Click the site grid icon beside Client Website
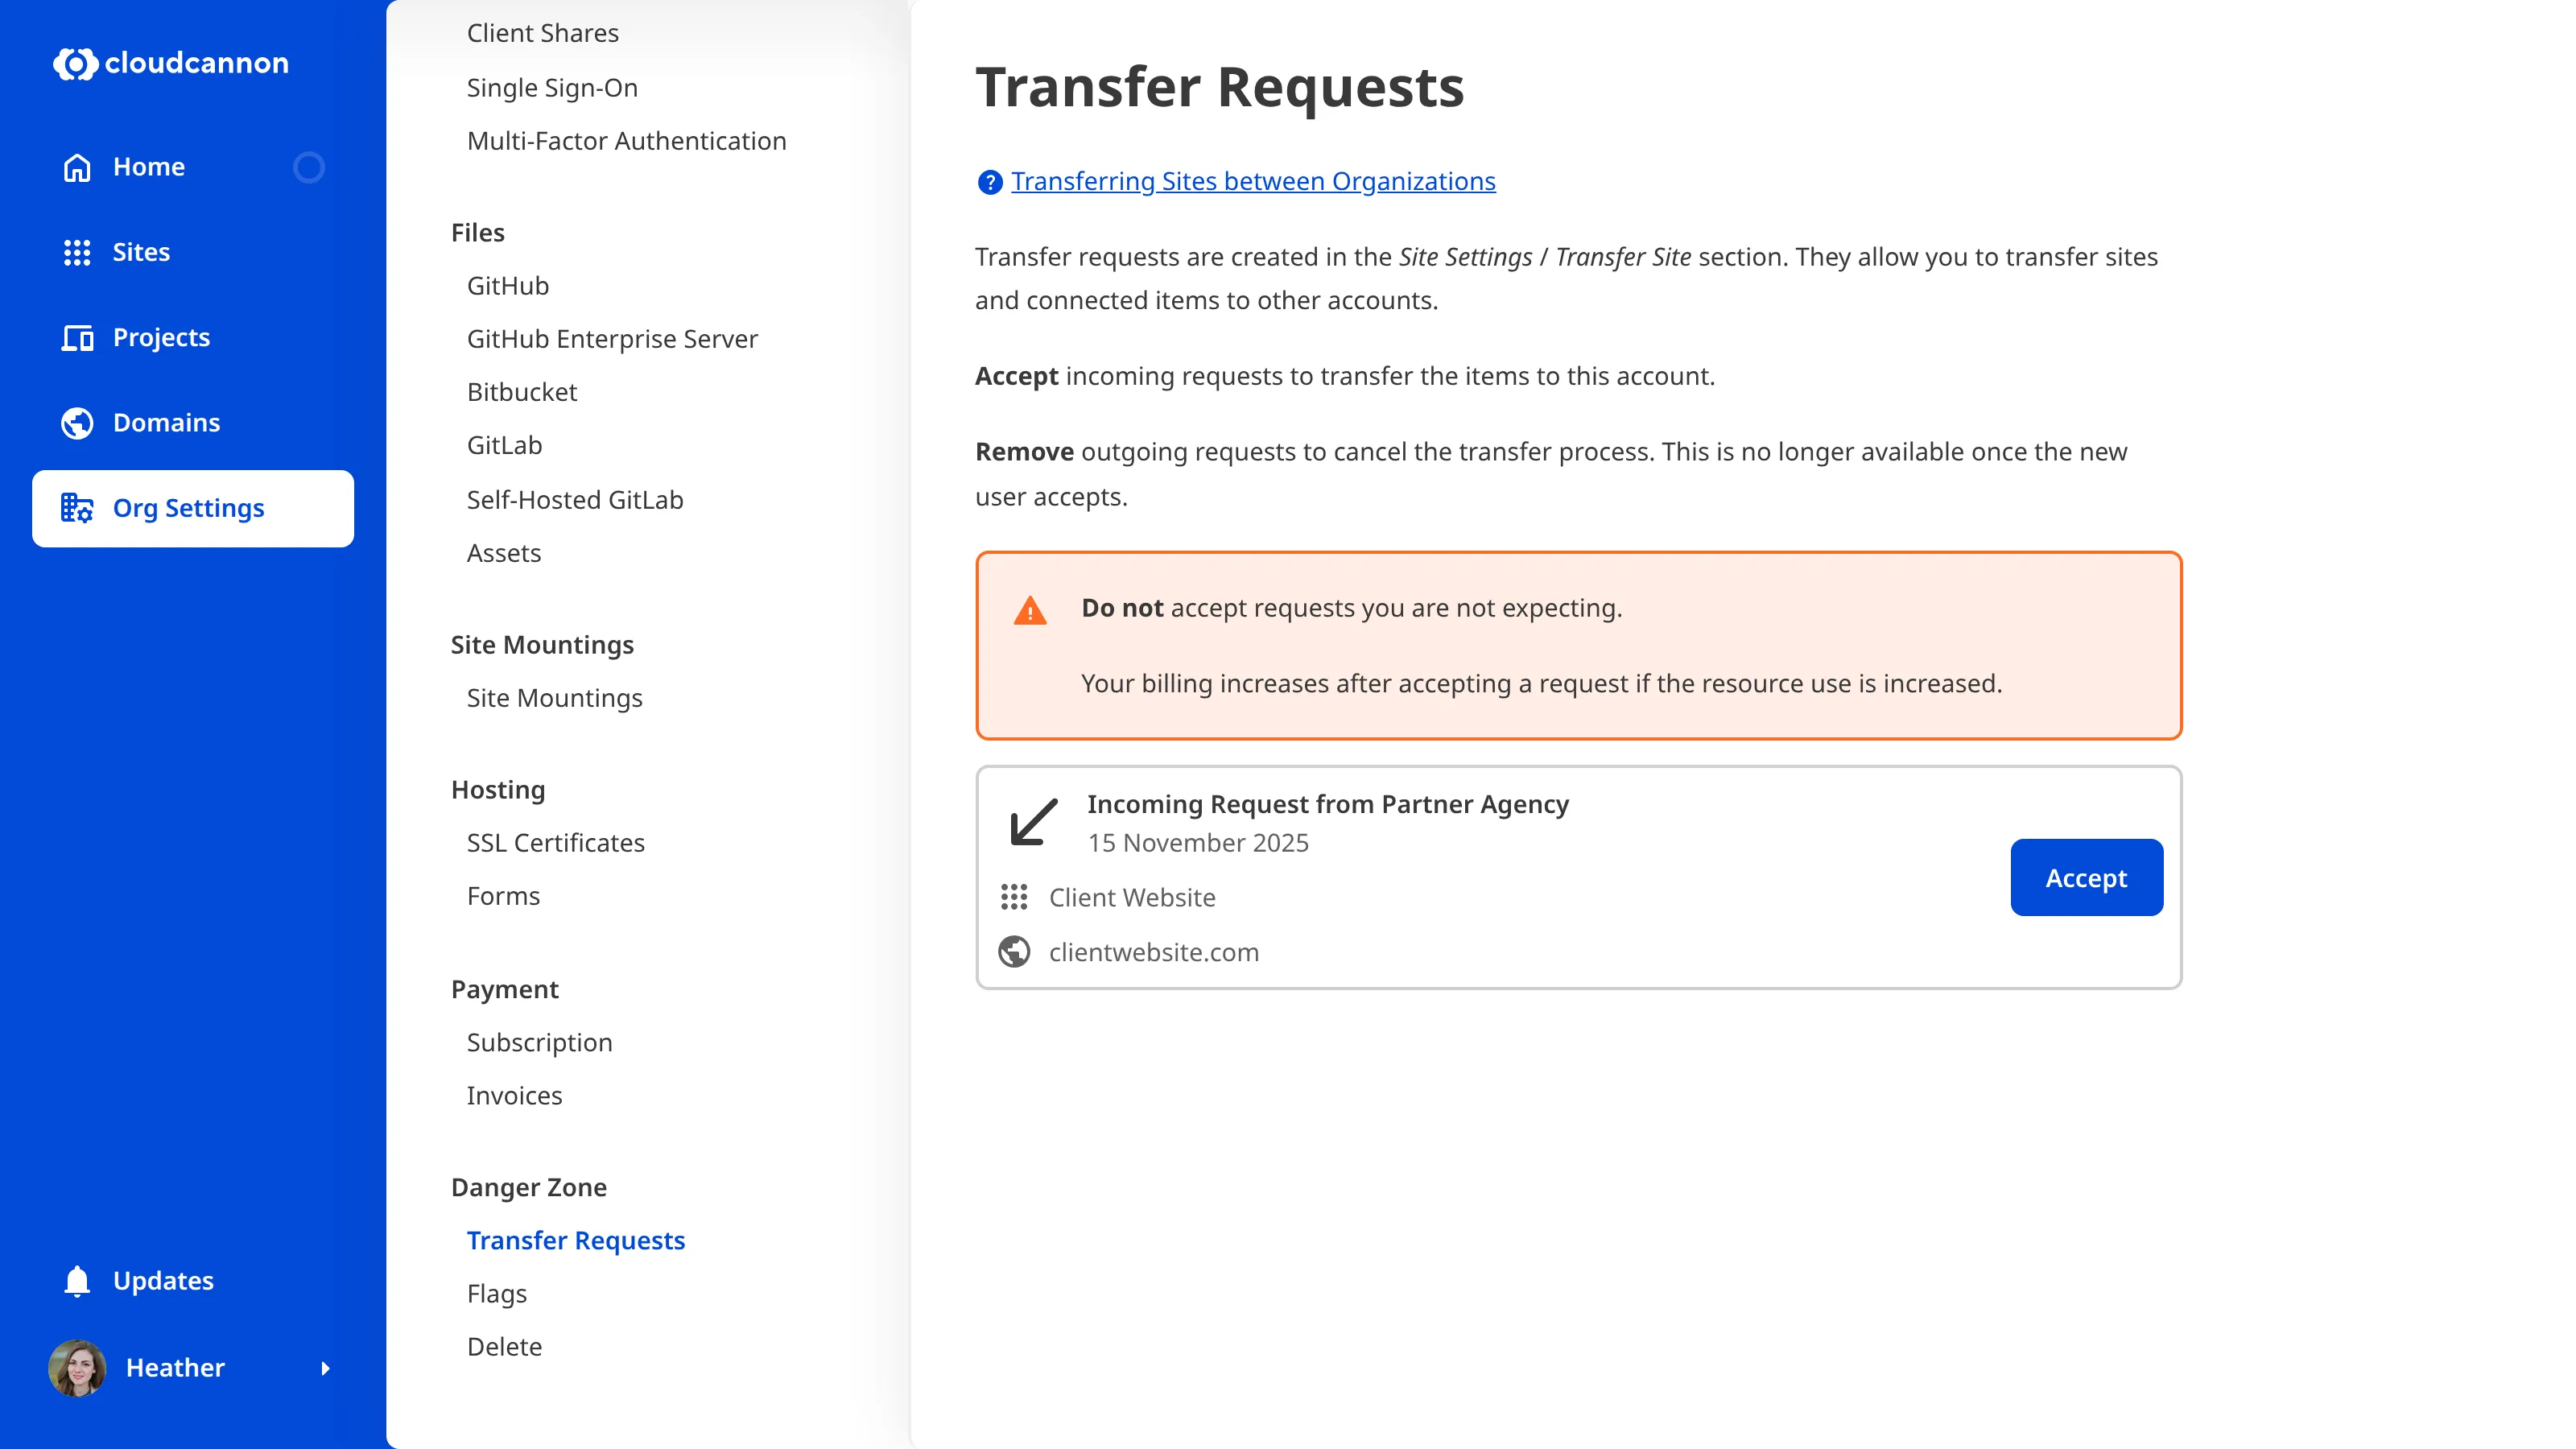The image size is (2576, 1449). coord(1014,897)
